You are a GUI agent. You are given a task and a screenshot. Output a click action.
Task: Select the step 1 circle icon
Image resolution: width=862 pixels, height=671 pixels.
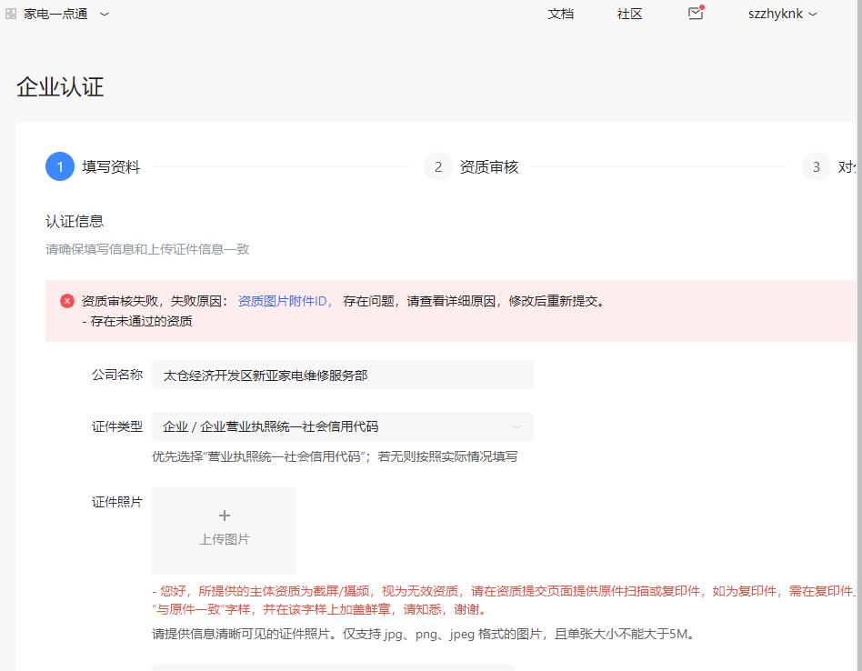click(x=60, y=167)
